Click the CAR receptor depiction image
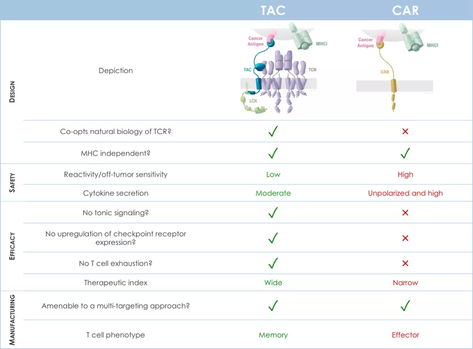 (x=394, y=68)
